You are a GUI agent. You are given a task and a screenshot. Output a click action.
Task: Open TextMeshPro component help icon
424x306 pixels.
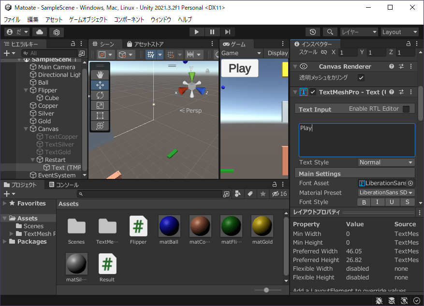click(x=392, y=92)
